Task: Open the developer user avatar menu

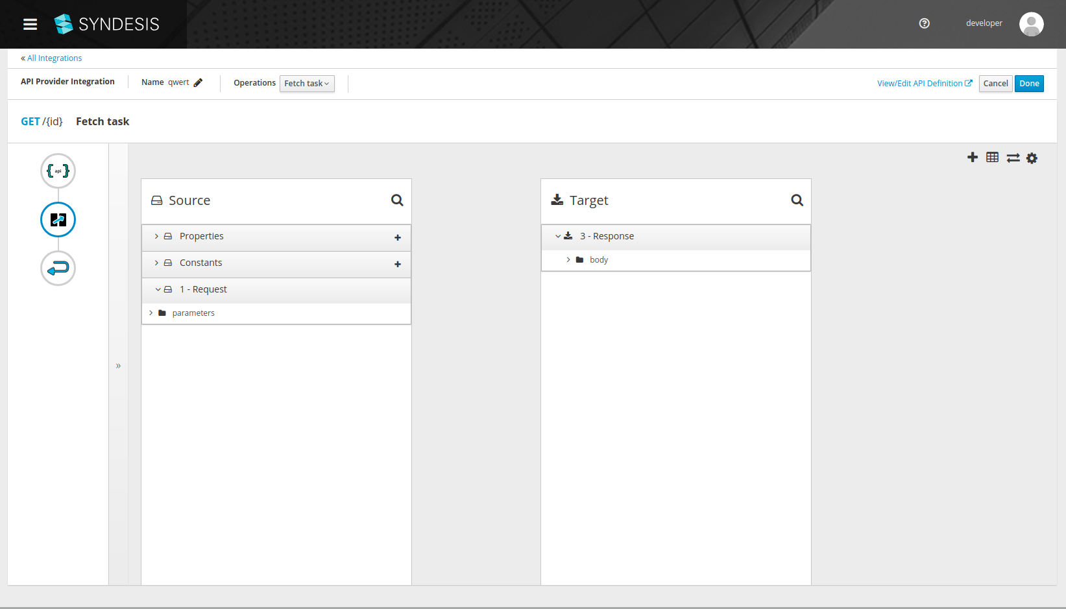Action: point(1031,24)
